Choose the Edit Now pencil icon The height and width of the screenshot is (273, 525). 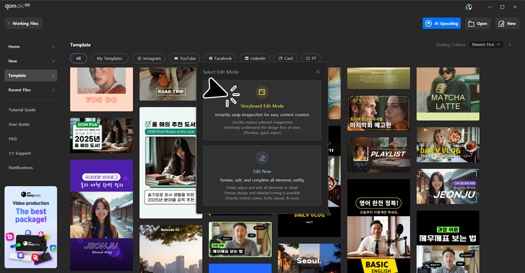pos(262,158)
